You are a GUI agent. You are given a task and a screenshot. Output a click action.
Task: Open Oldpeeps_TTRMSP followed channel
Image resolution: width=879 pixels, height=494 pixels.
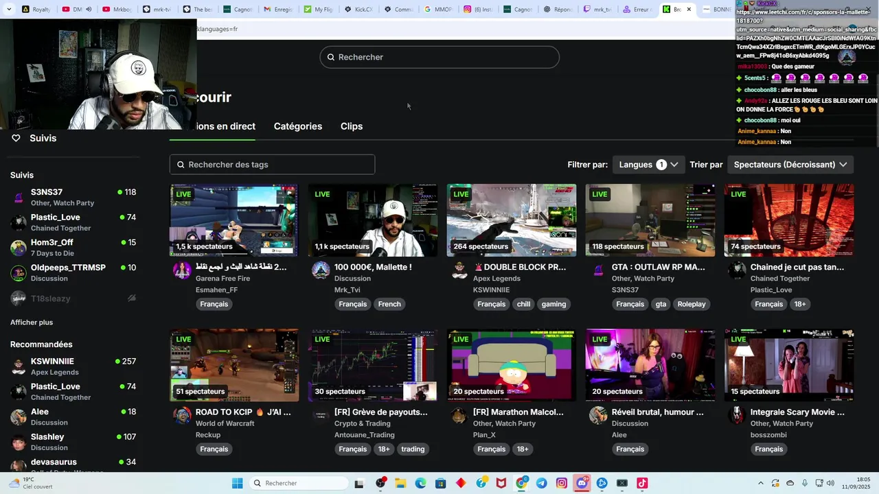coord(73,272)
